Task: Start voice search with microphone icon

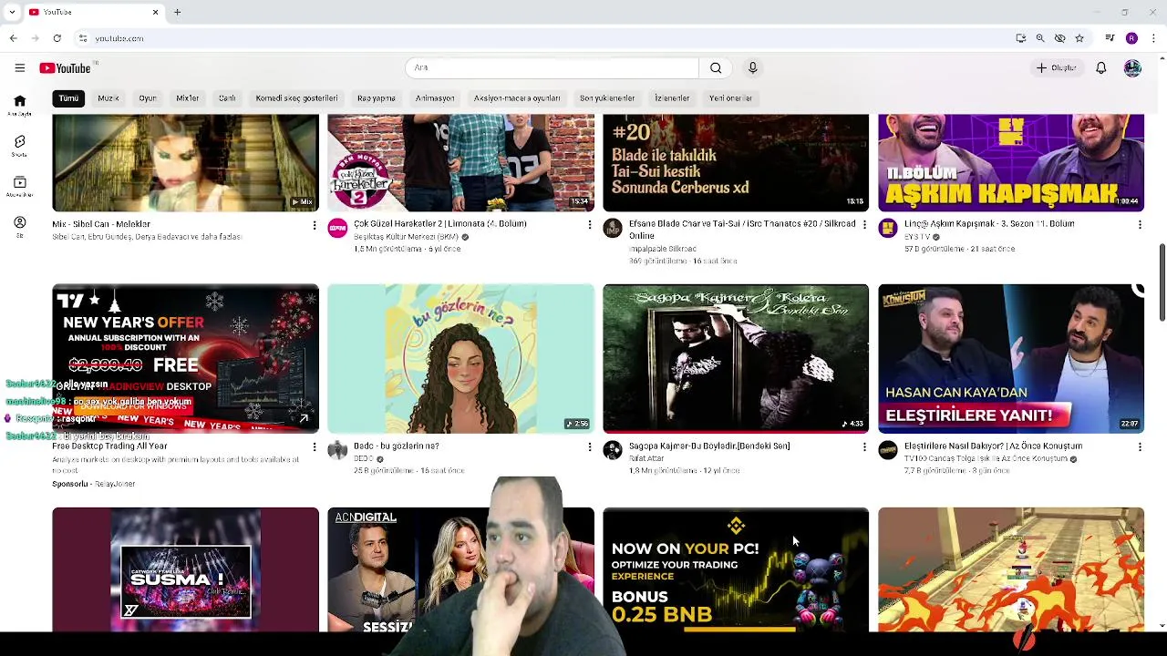Action: click(752, 67)
